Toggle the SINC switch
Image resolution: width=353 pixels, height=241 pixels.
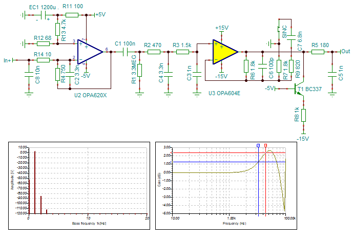click(279, 29)
